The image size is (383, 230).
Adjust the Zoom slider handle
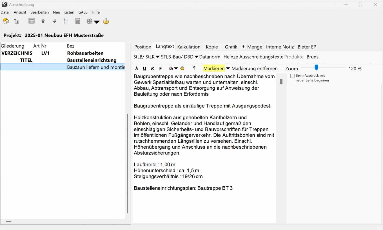tap(316, 68)
